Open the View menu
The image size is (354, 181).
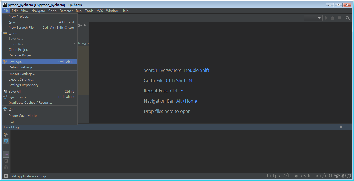24,11
